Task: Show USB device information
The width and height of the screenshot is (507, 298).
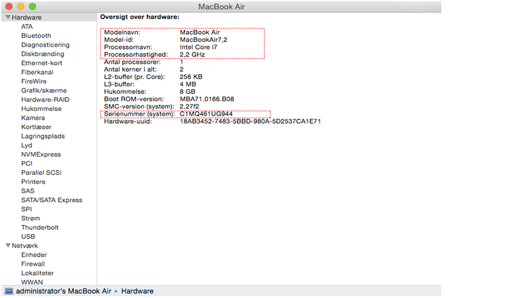Action: [28, 237]
